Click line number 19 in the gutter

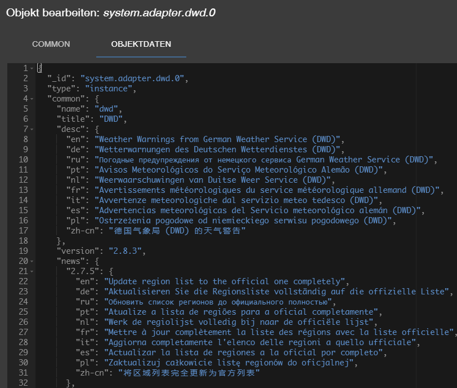click(x=23, y=251)
